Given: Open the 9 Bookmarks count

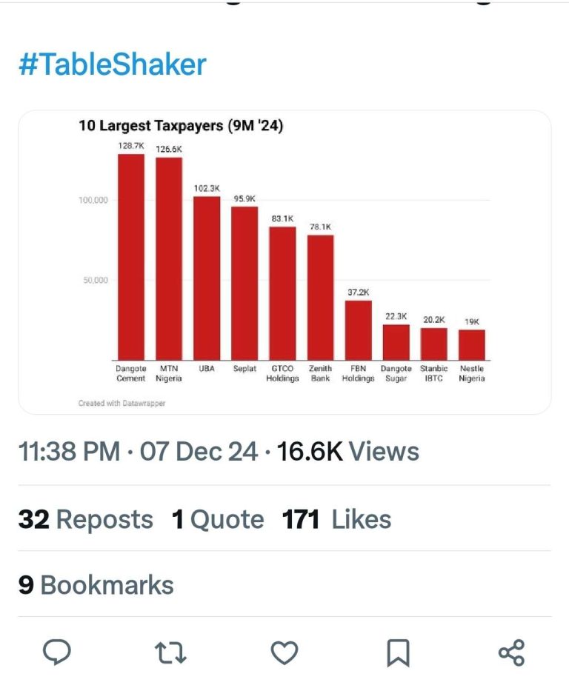Looking at the screenshot, I should click(96, 584).
